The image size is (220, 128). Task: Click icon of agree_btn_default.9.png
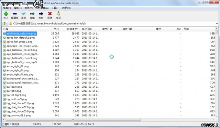(4, 38)
